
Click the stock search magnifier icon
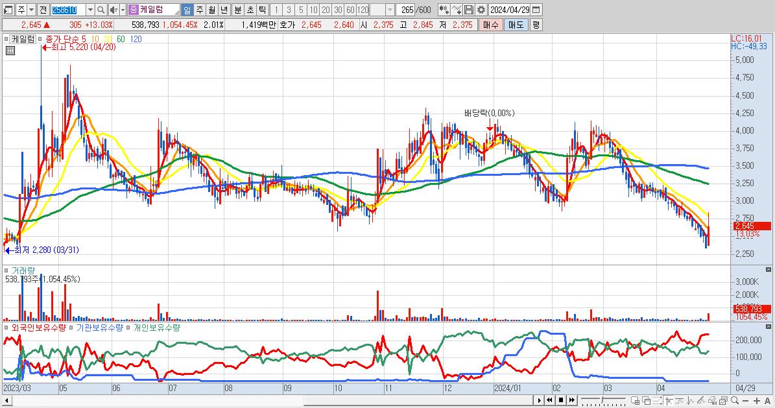(x=101, y=9)
